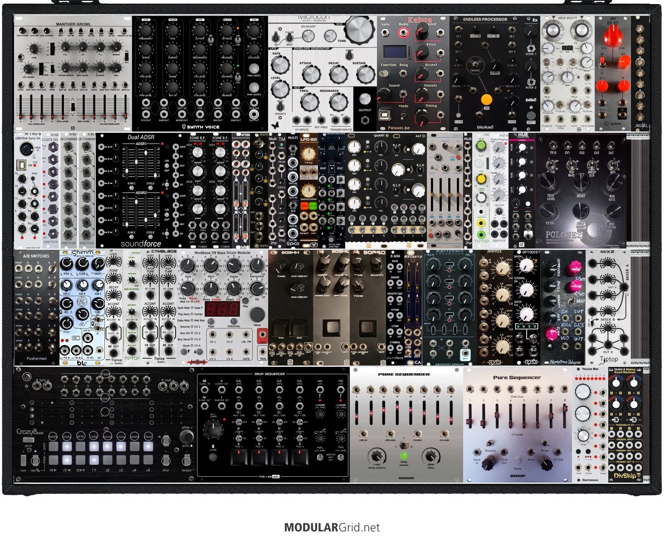Image resolution: width=665 pixels, height=537 pixels.
Task: Click the Frequency knob on Synth Voice
Action: (146, 30)
